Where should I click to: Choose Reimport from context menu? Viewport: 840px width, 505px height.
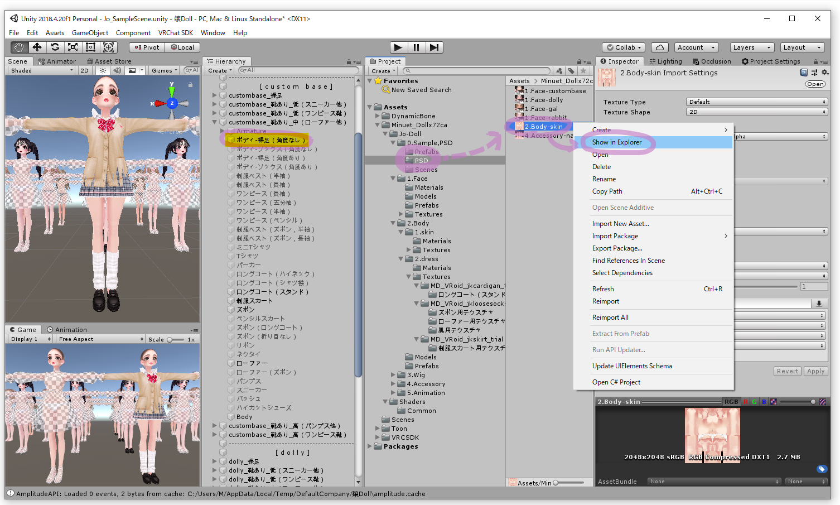[654, 301]
